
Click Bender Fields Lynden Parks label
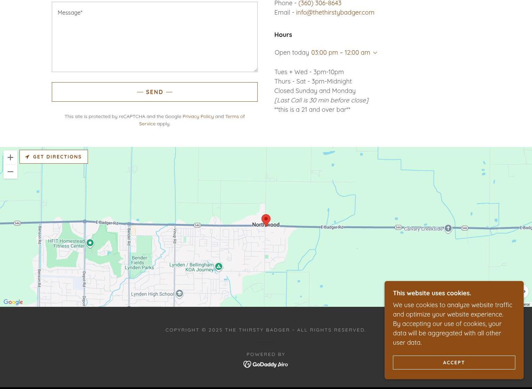[x=139, y=263]
